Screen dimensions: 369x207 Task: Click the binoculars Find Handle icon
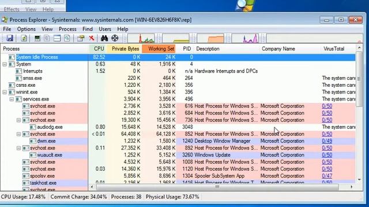tap(104, 38)
